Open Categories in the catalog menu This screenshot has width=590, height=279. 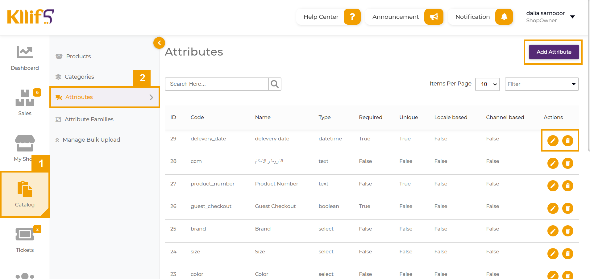79,77
